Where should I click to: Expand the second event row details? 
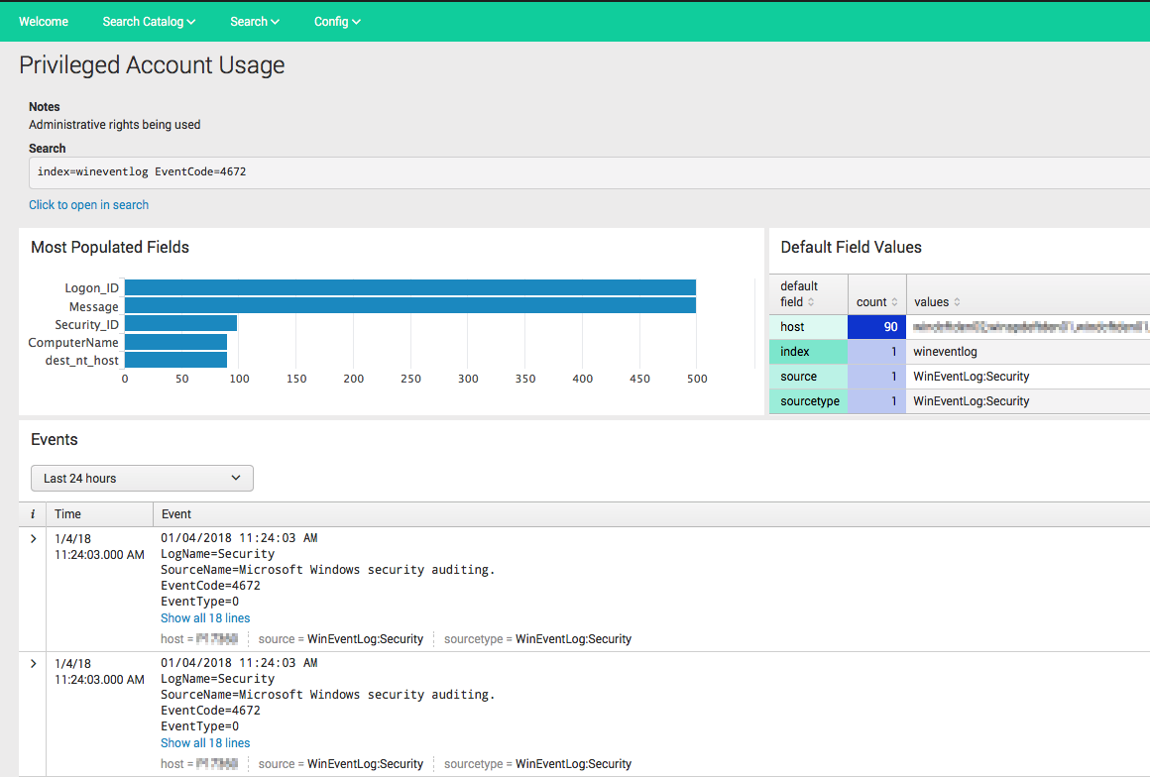click(x=32, y=664)
